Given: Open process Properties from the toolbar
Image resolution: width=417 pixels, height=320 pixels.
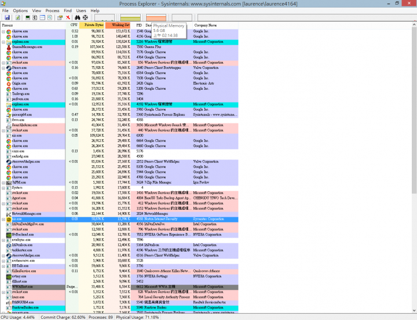Looking at the screenshot, I should pyautogui.click(x=60, y=17).
